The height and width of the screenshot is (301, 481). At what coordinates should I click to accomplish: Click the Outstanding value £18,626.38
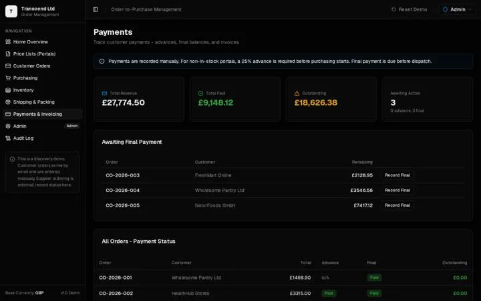pyautogui.click(x=315, y=102)
